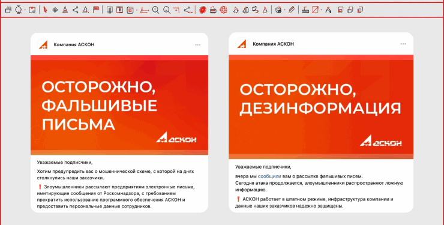Click the rounded square with red center icon
Viewport: 444px width, 225px height.
point(130,10)
